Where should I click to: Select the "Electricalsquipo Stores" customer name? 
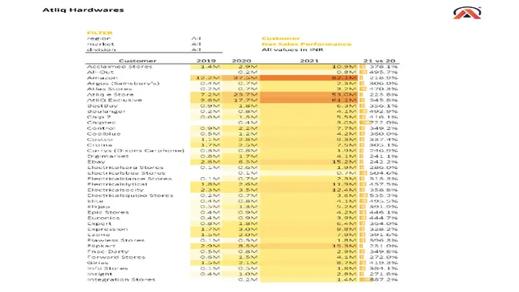[130, 195]
